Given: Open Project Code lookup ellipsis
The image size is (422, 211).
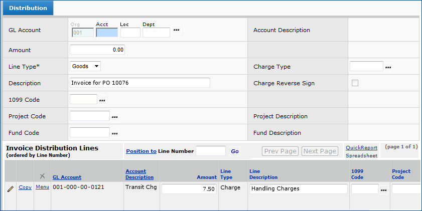Looking at the screenshot, I should click(x=114, y=117).
